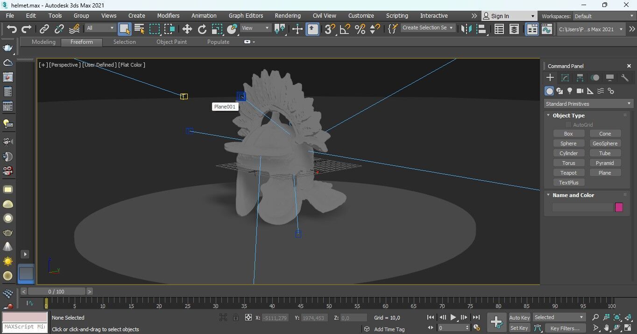Activate the Unlink Selection tool
This screenshot has width=637, height=334.
coord(59,29)
